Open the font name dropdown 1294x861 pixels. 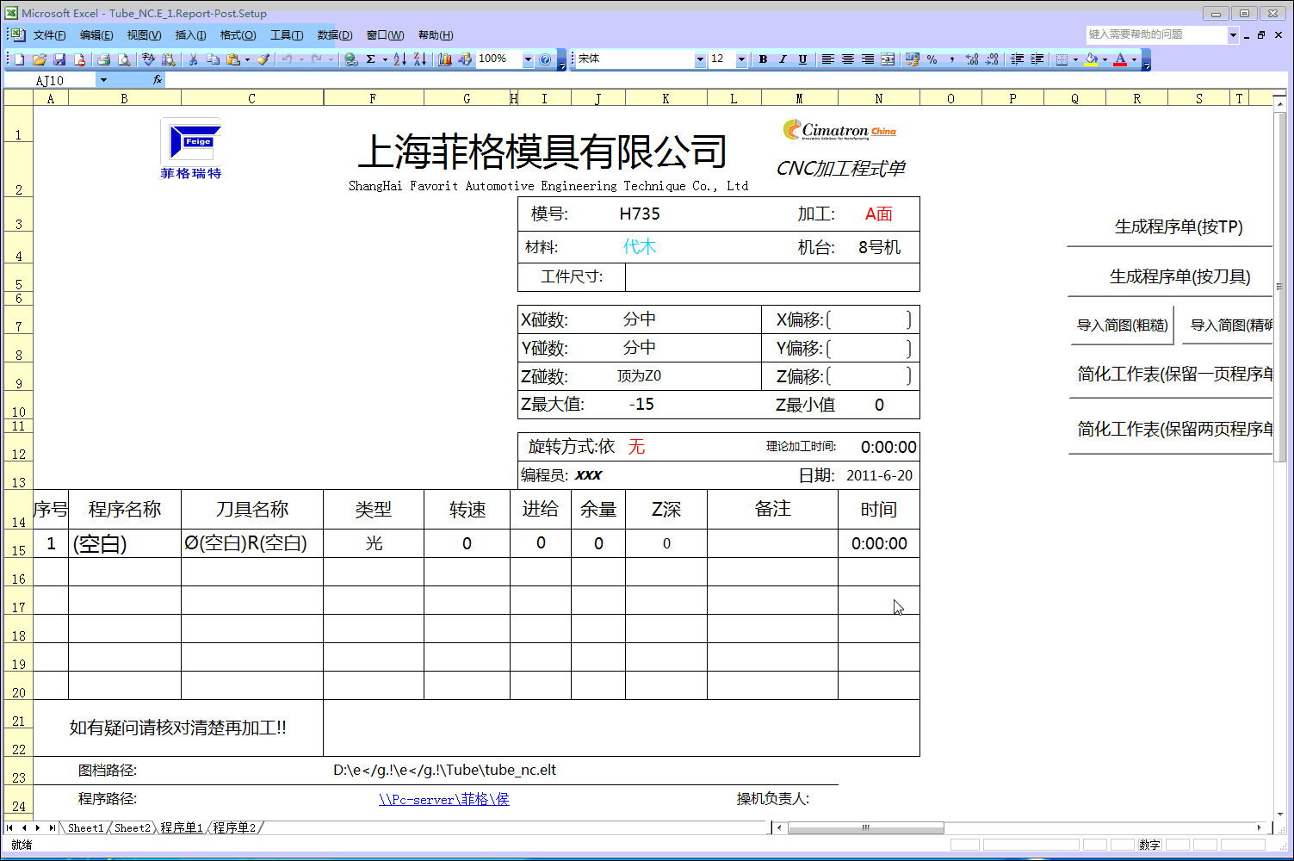tap(701, 59)
